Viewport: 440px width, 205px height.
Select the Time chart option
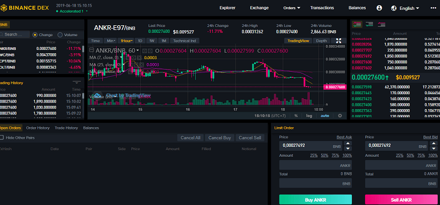click(x=95, y=41)
